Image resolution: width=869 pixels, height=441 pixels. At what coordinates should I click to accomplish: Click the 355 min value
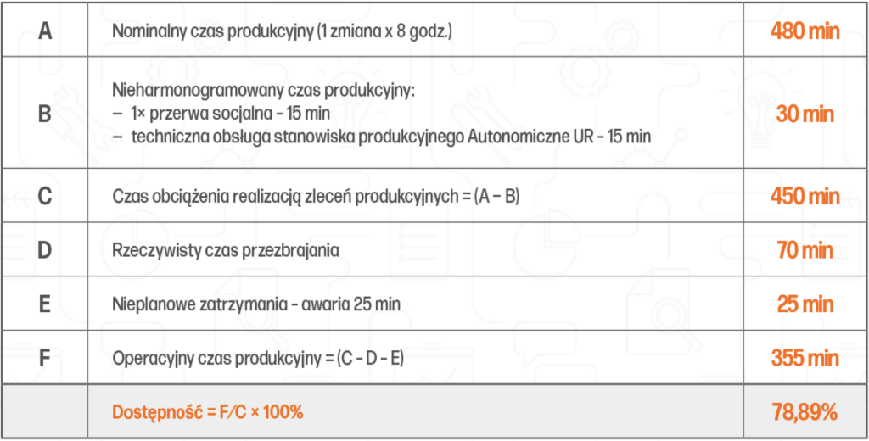point(805,357)
